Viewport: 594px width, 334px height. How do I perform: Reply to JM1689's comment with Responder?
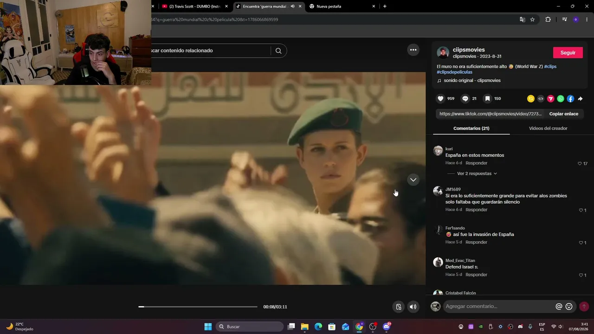pos(477,210)
